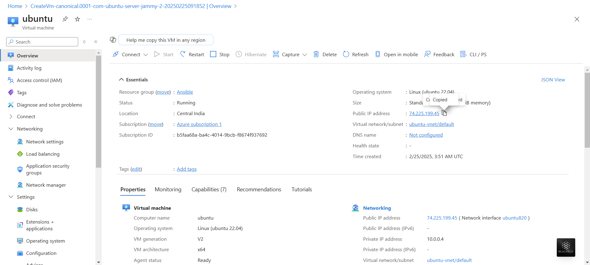
Task: Switch to the Monitoring tab
Action: click(168, 189)
